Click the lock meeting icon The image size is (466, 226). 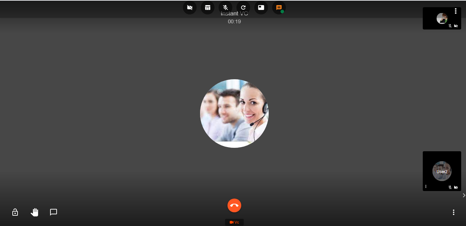pyautogui.click(x=15, y=212)
